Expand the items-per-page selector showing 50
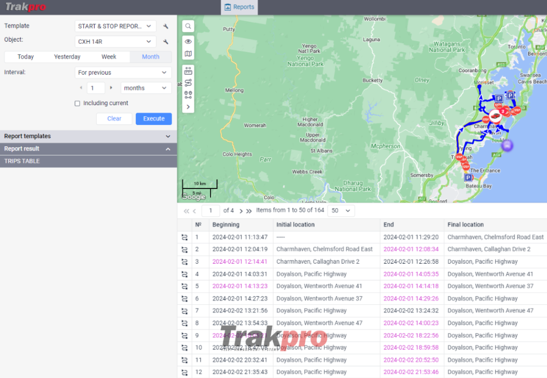The image size is (547, 378). click(x=341, y=210)
